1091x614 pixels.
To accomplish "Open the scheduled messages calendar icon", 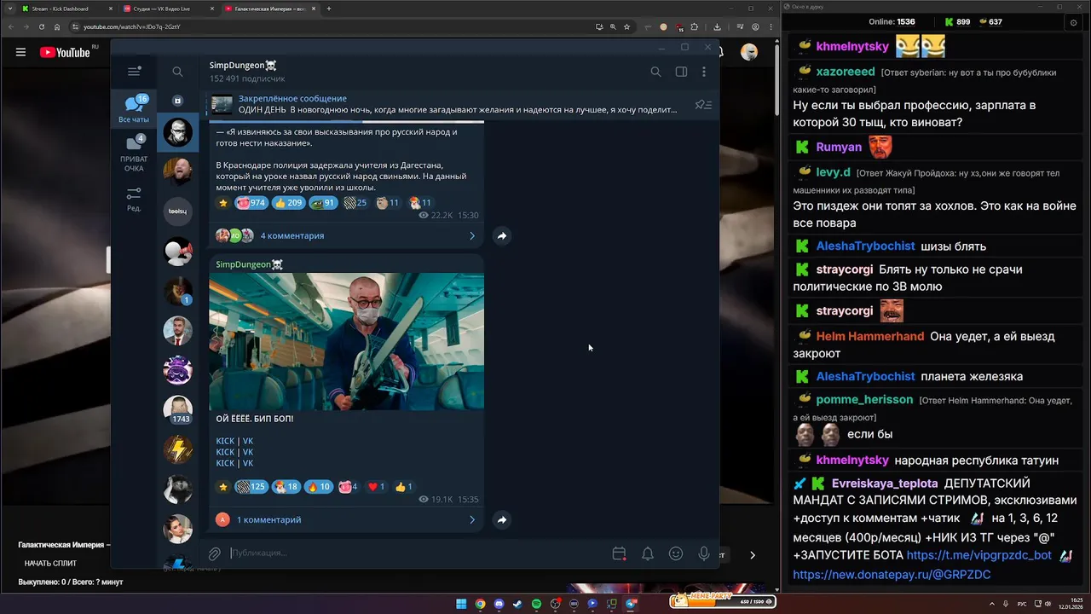I will coord(619,553).
